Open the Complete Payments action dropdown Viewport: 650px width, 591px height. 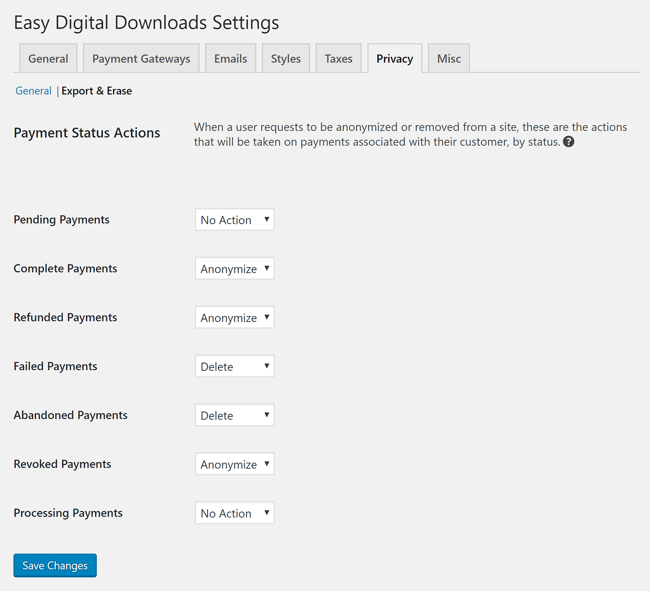234,268
